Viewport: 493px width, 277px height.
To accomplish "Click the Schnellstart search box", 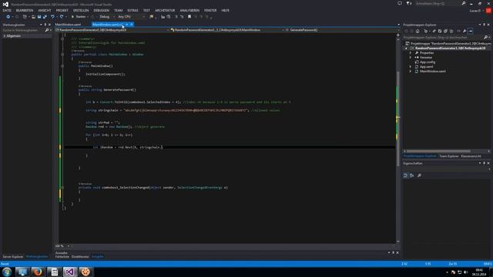I will point(438,3).
